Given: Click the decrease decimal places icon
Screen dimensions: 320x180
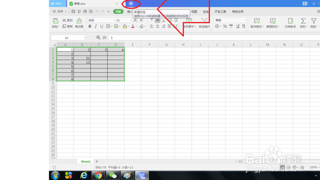Looking at the screenshot, I should pos(244,26).
